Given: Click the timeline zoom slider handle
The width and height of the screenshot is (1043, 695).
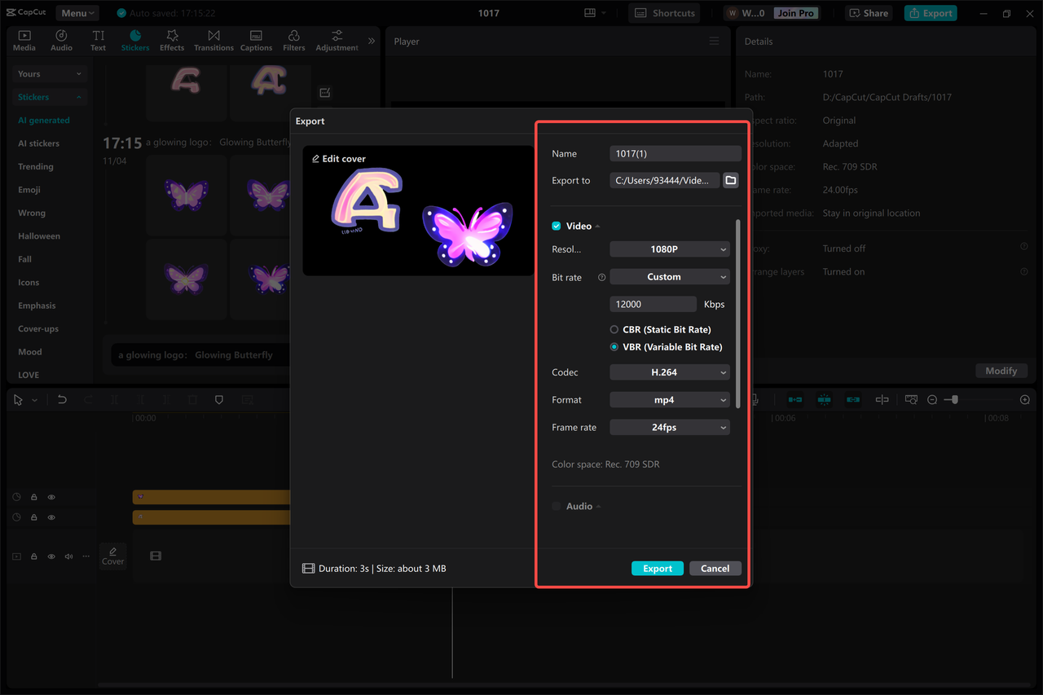Looking at the screenshot, I should [x=955, y=400].
